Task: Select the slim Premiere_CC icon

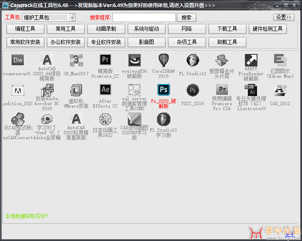Action: [x=105, y=60]
